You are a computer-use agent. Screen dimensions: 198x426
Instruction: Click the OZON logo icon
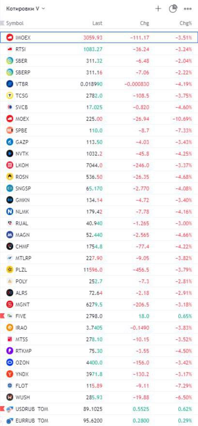pos(10,363)
